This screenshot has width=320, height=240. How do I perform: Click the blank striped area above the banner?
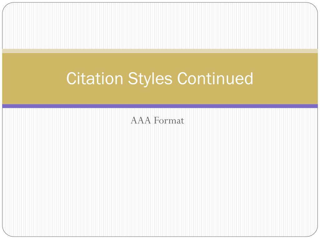160,26
